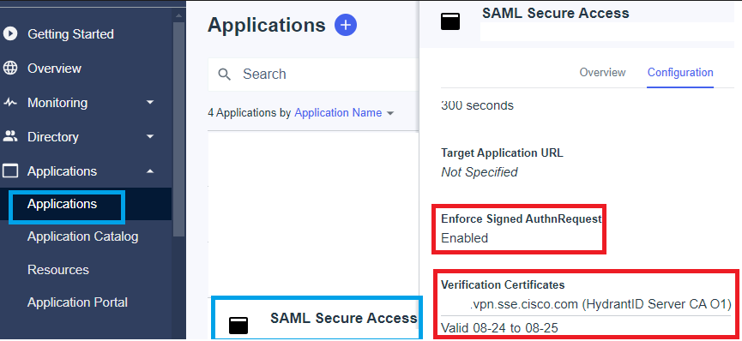Open Application Portal sidebar item
Image resolution: width=742 pixels, height=341 pixels.
tap(77, 302)
